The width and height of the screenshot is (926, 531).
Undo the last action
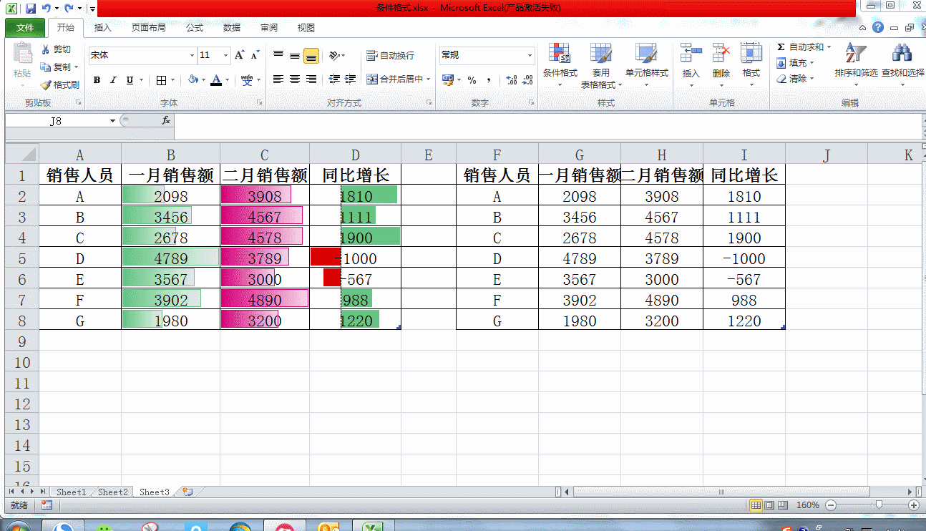pos(46,9)
